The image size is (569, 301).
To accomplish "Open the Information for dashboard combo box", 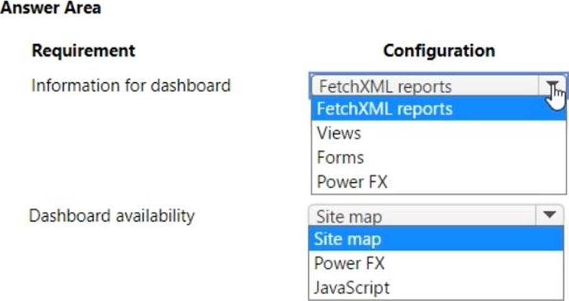I will pyautogui.click(x=437, y=86).
